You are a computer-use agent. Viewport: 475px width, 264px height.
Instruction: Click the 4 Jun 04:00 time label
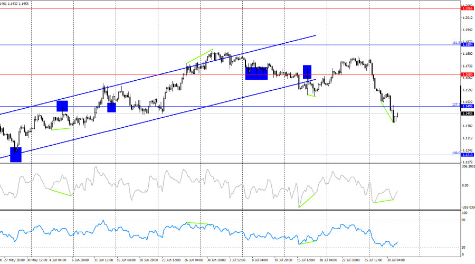(x=58, y=260)
